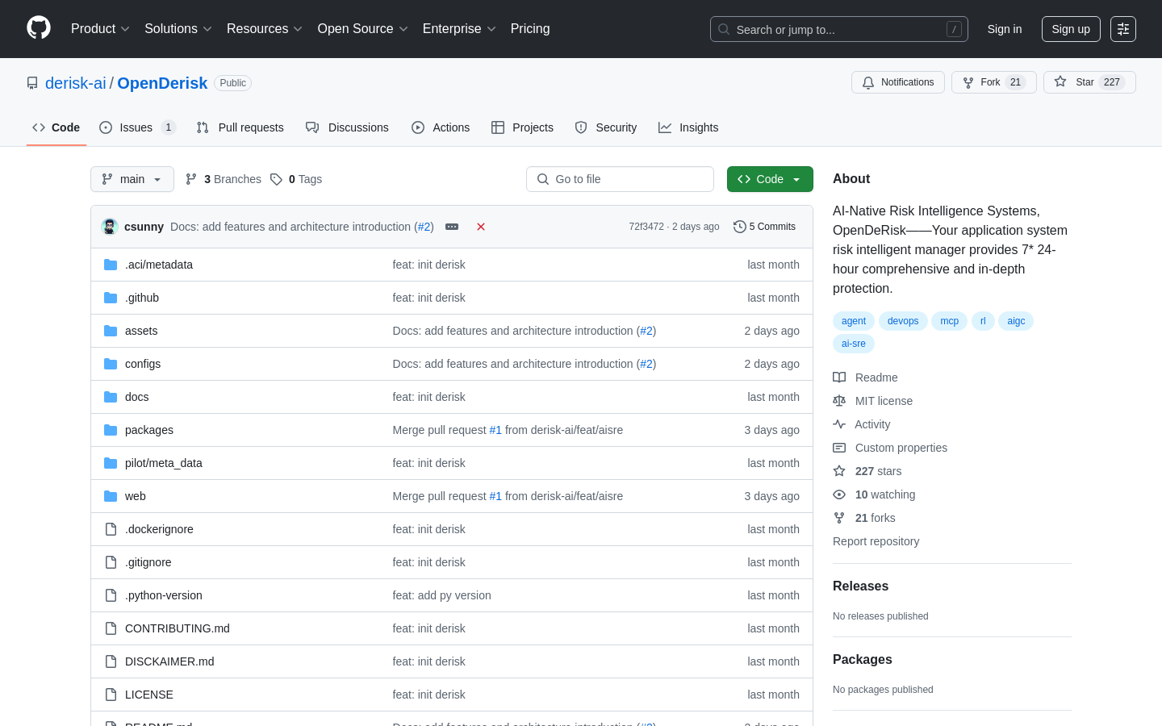The width and height of the screenshot is (1162, 726).
Task: Click the failed CI status X icon
Action: tap(481, 227)
